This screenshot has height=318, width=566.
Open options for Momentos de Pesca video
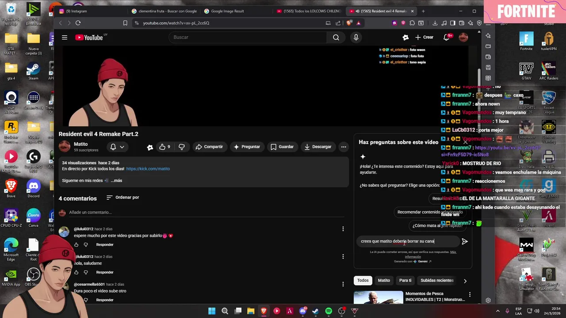click(470, 295)
